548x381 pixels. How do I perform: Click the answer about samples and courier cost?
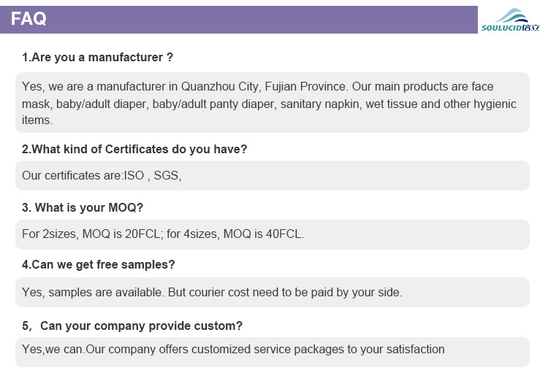click(273, 293)
